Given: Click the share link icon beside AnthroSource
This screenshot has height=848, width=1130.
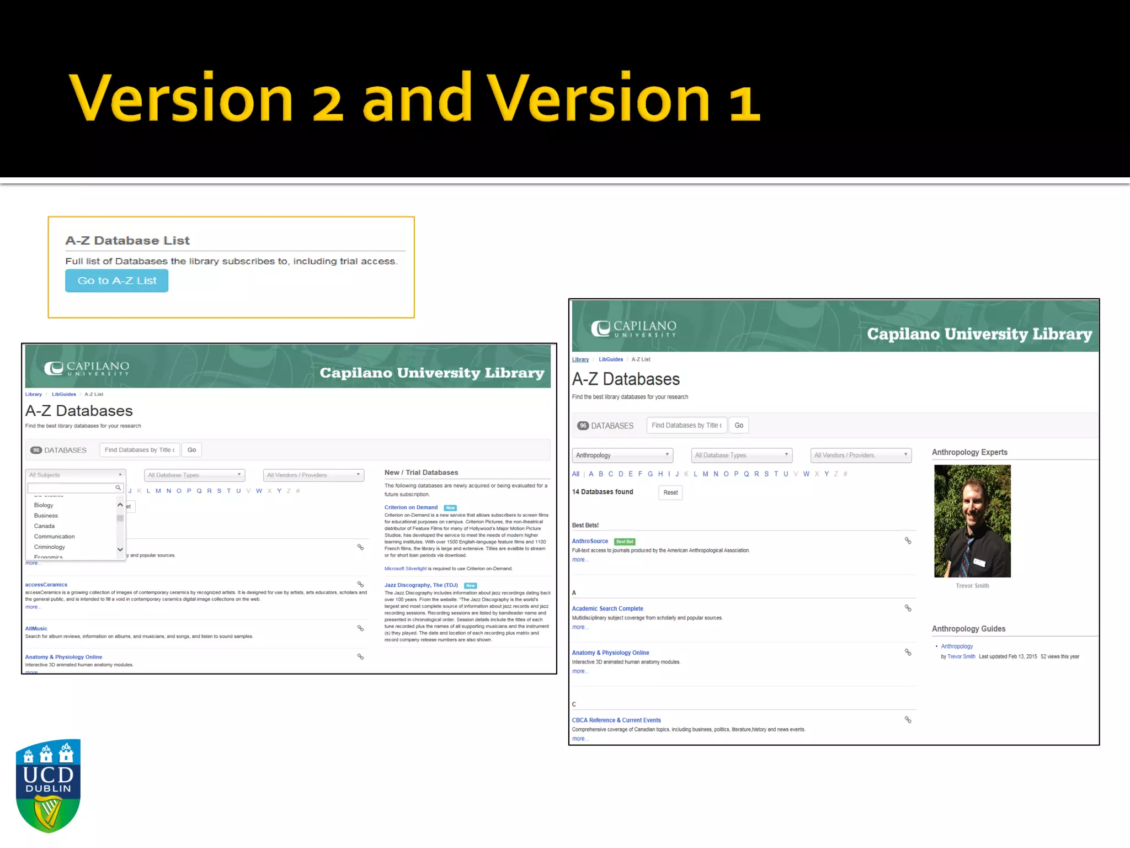Looking at the screenshot, I should (908, 541).
